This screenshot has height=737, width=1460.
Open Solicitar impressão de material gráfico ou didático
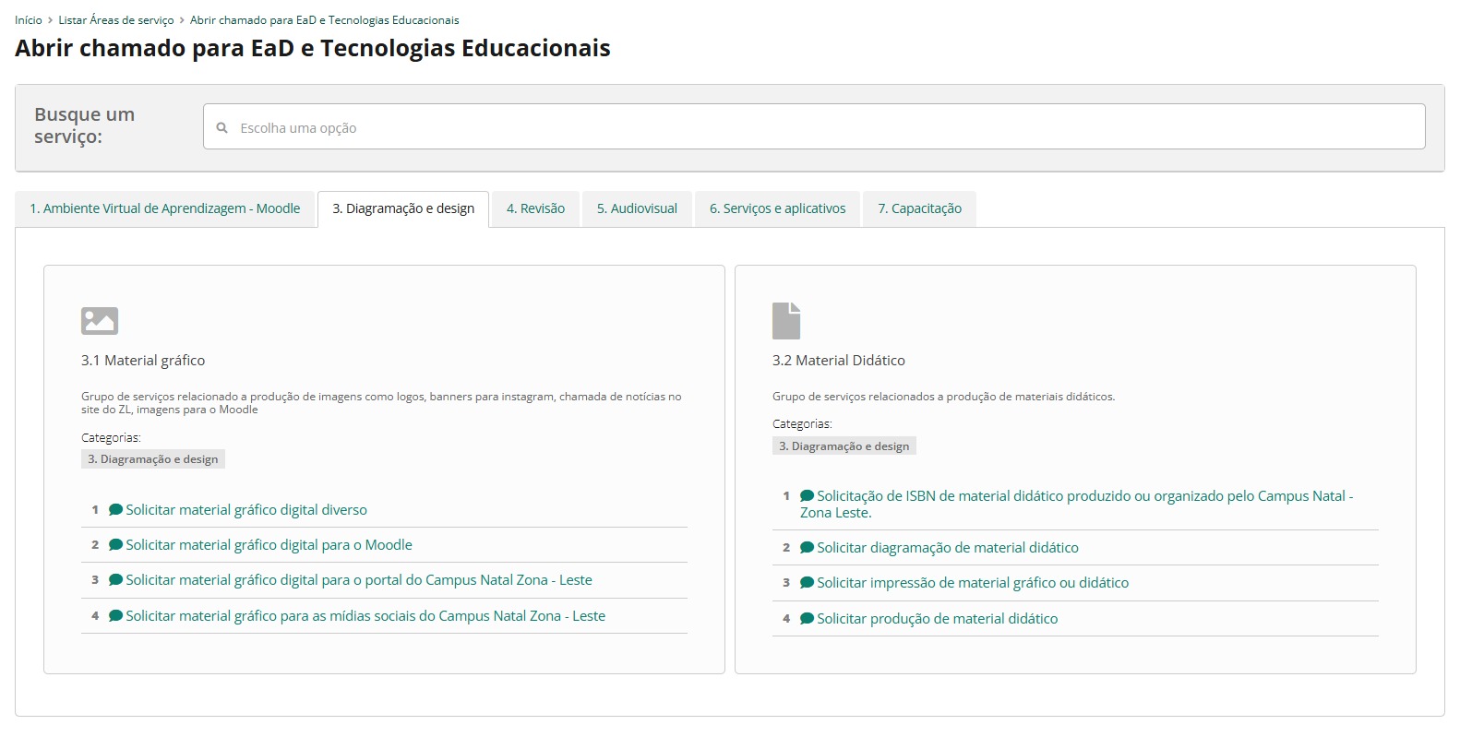click(x=973, y=583)
